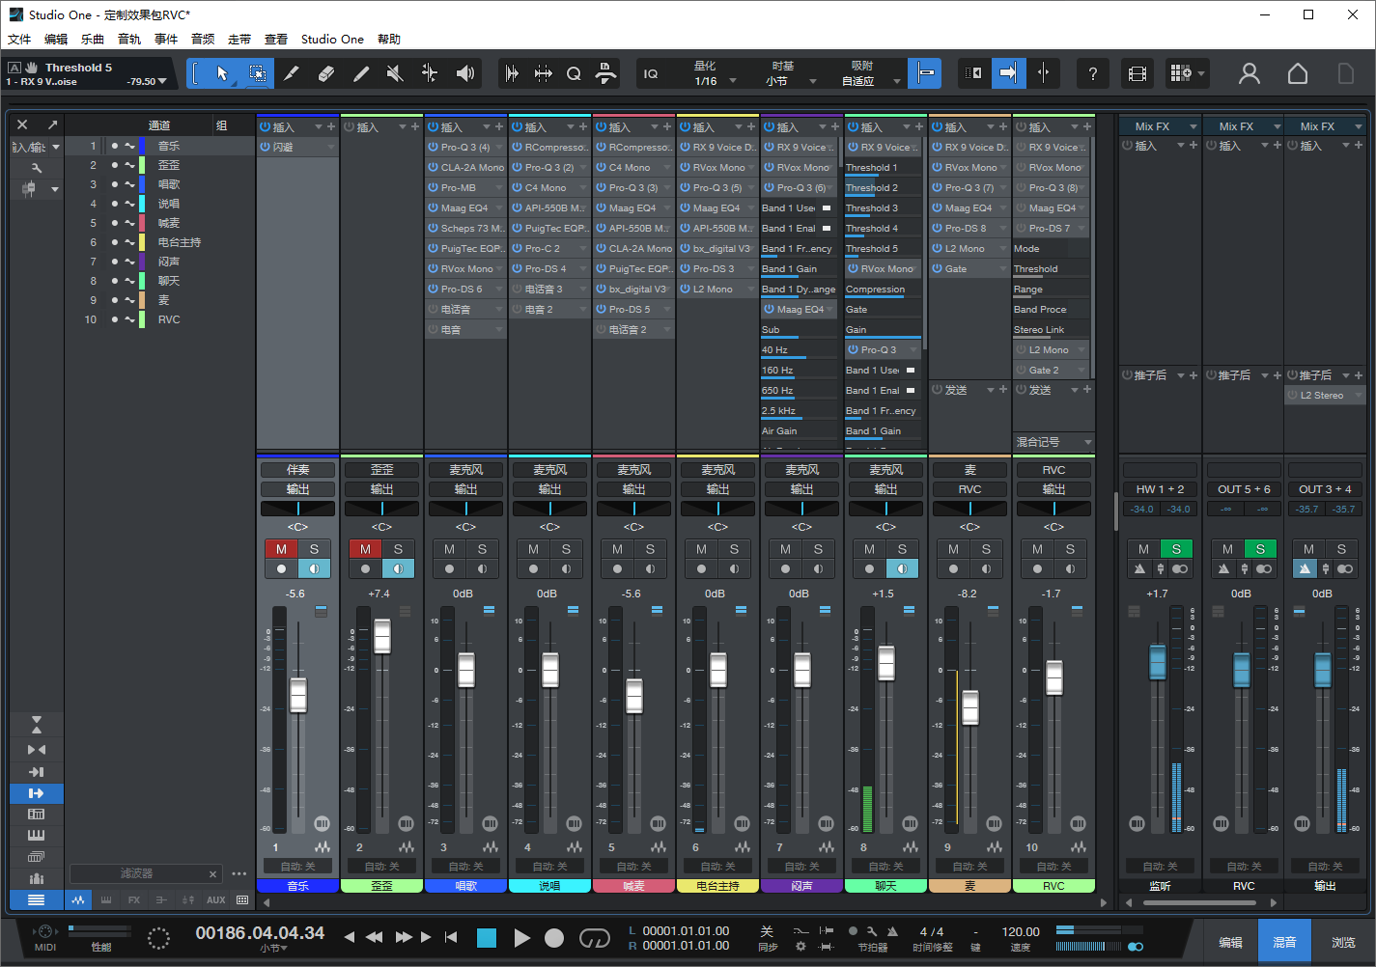The image size is (1376, 967).
Task: Unmute the 音乐 channel
Action: [281, 549]
